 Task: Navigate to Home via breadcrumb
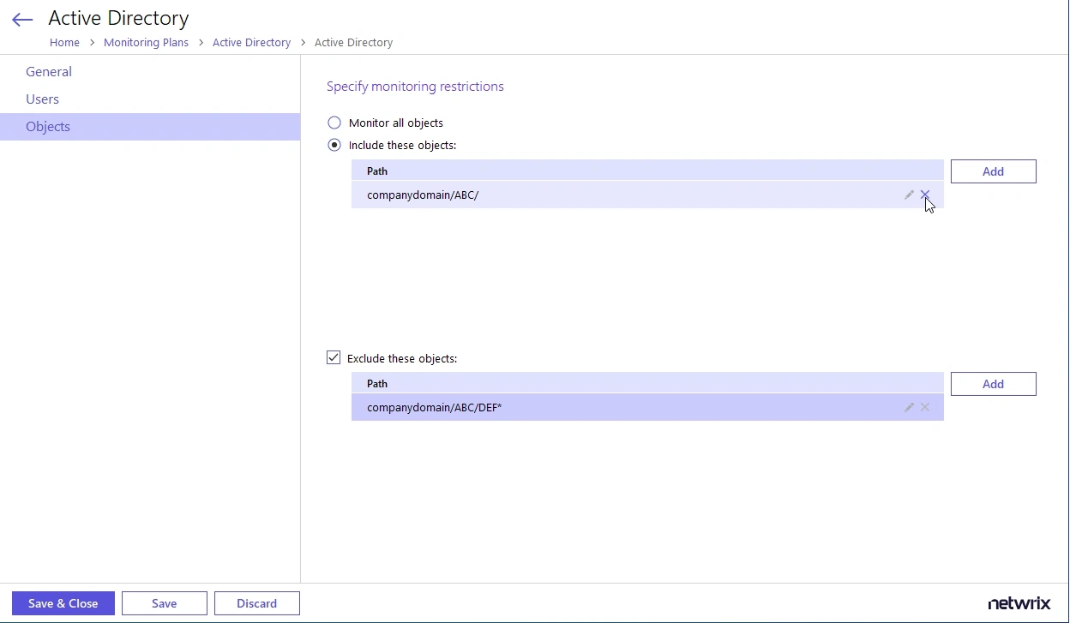tap(64, 42)
